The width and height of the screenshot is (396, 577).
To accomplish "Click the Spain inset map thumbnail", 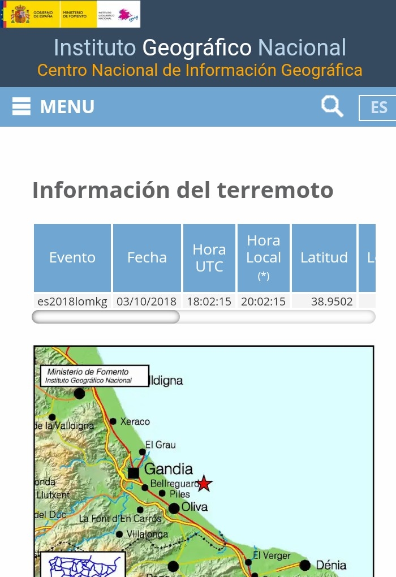I will [83, 564].
